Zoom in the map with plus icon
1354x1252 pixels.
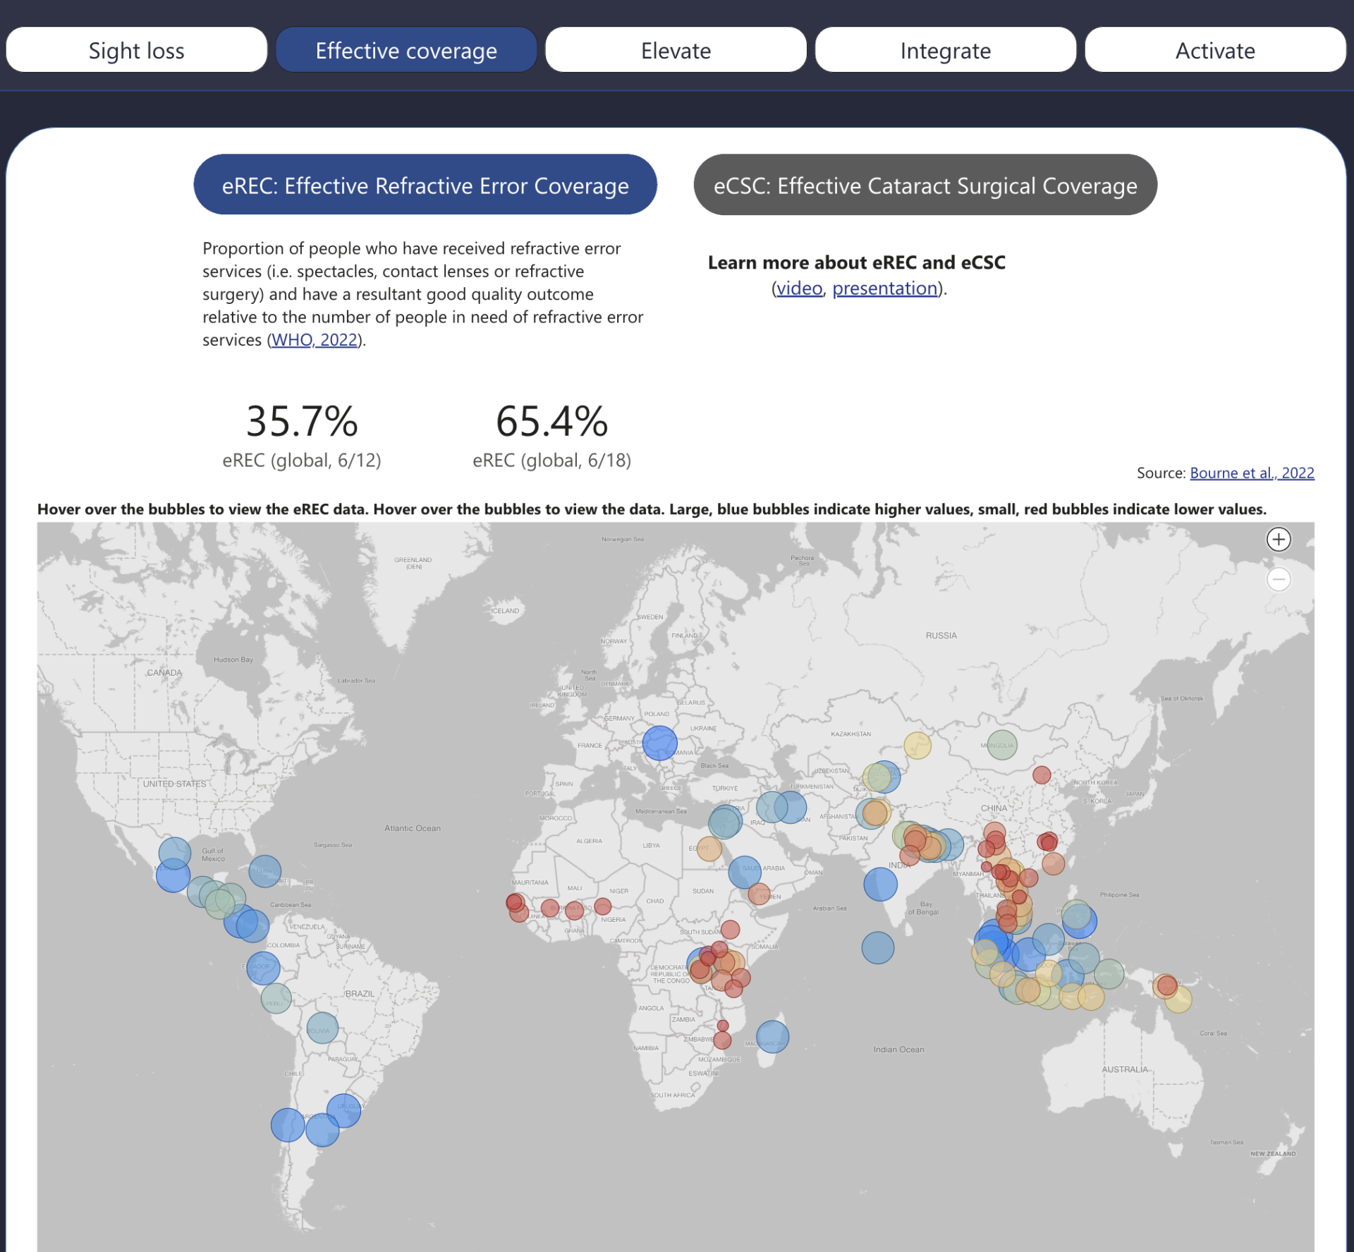point(1279,540)
